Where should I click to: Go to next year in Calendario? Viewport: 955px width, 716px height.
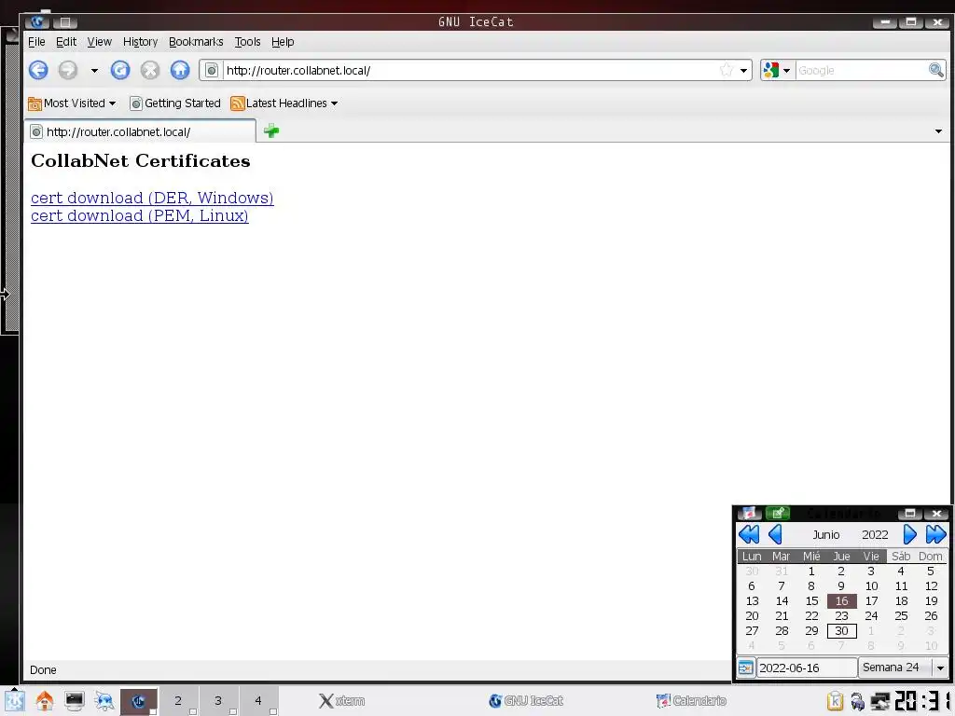coord(935,534)
